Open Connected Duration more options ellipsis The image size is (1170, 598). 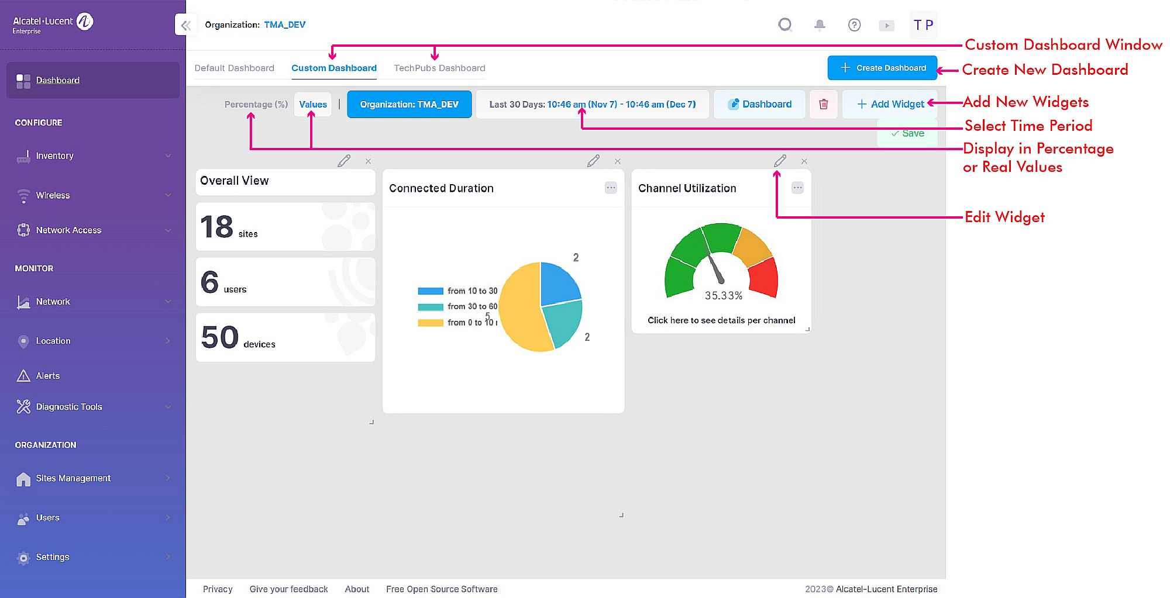click(611, 188)
